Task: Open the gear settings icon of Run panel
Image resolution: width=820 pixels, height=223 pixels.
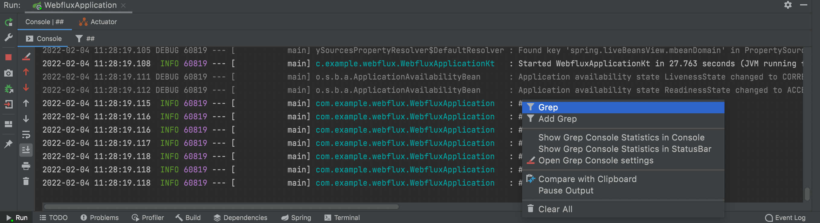Action: pos(788,5)
